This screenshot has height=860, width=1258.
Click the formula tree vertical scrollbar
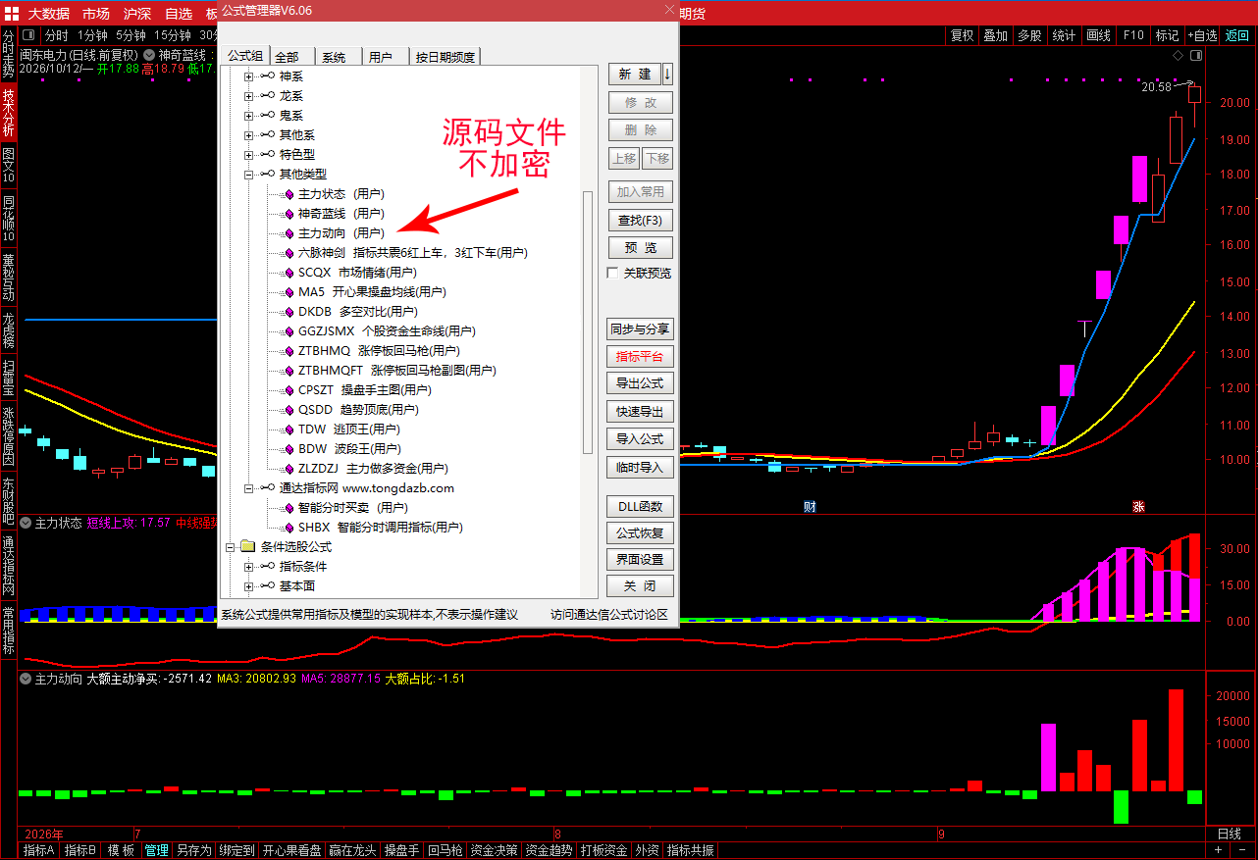[588, 322]
